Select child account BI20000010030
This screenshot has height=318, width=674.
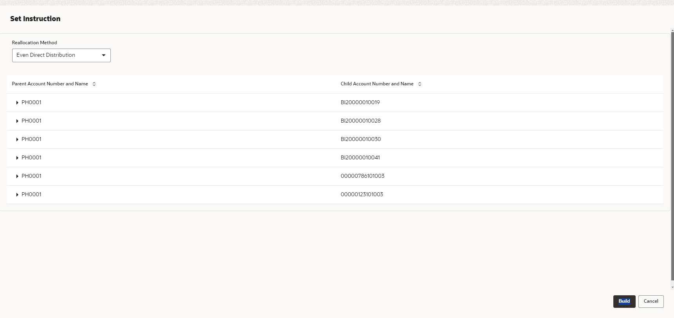click(x=360, y=139)
